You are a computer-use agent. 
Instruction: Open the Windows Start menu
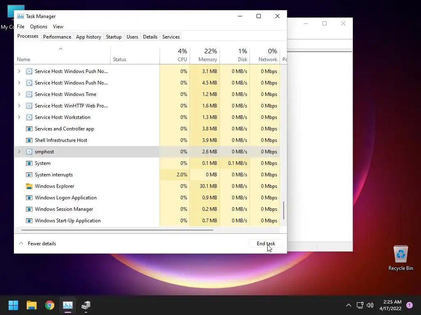tap(13, 305)
